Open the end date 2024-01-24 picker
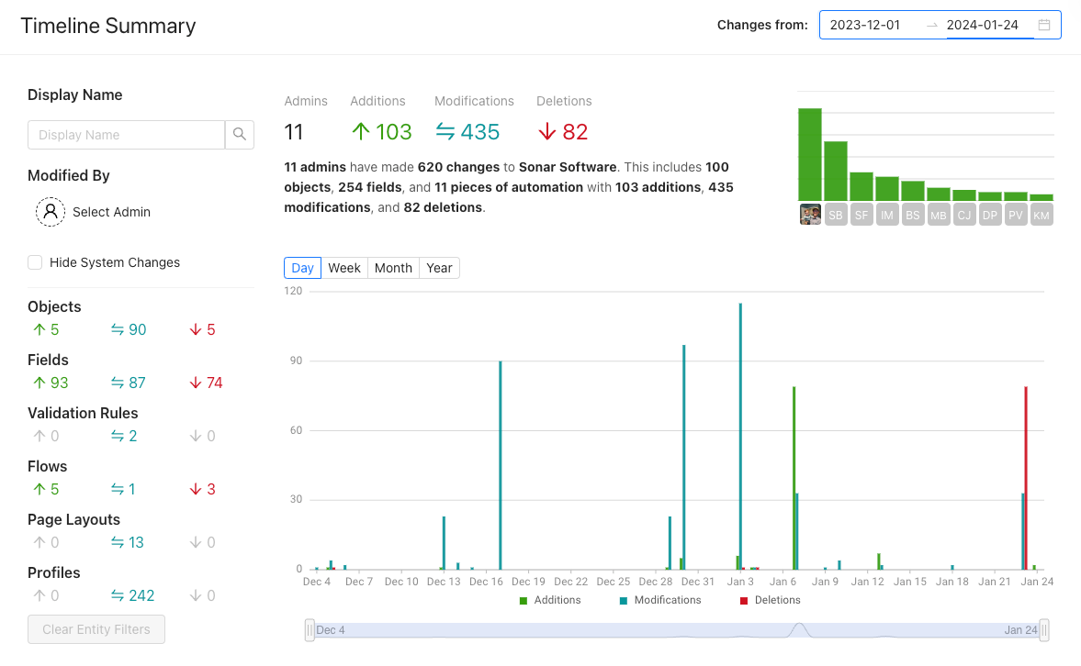 (x=983, y=25)
